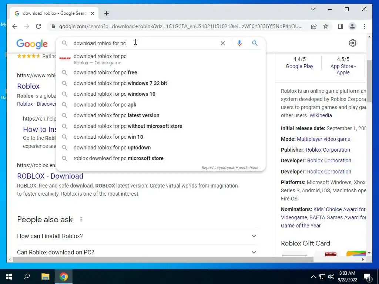Open the Chrome three-dot menu

pyautogui.click(x=364, y=26)
